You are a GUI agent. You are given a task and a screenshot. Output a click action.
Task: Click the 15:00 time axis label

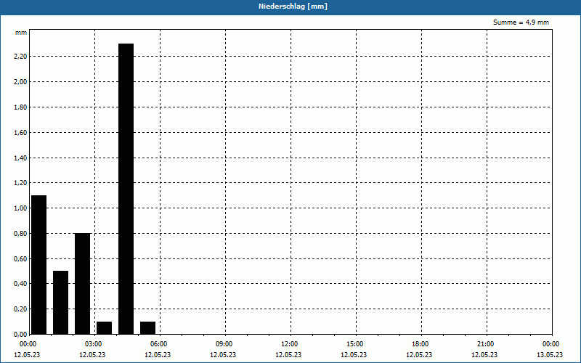(x=355, y=344)
